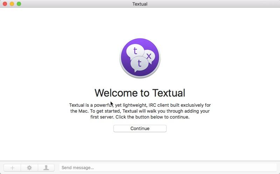Image resolution: width=280 pixels, height=174 pixels.
Task: Click the Textual title bar text
Action: tap(140, 4)
